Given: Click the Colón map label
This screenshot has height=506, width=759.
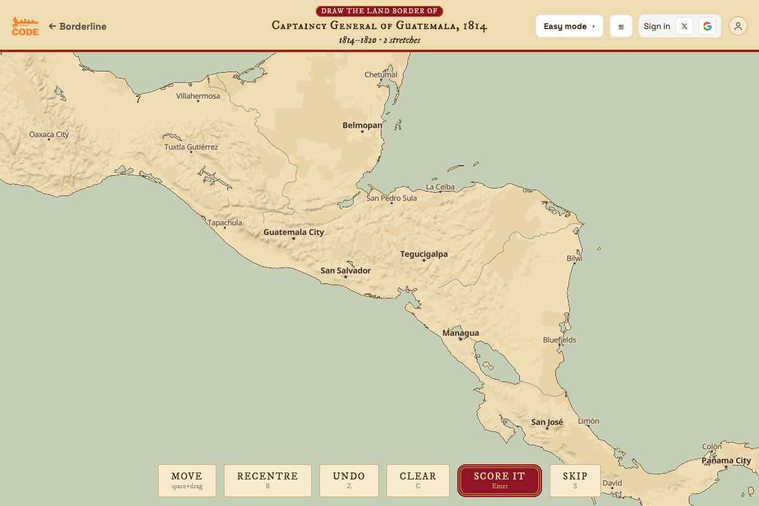Looking at the screenshot, I should tap(712, 447).
